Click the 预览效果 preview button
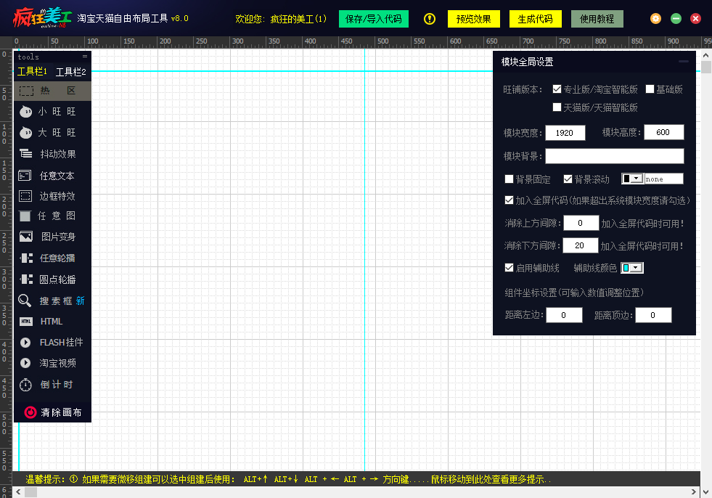This screenshot has height=498, width=712. (x=474, y=19)
